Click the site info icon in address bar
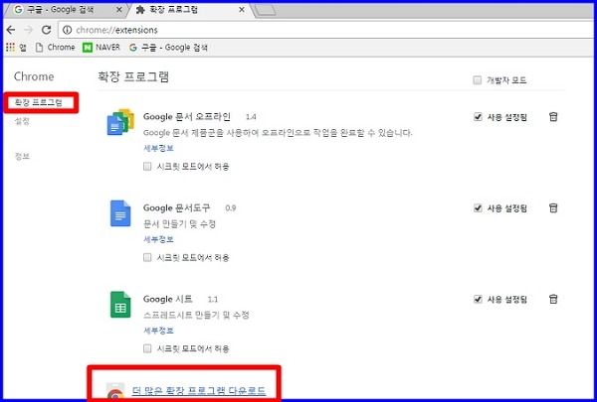 coord(67,30)
